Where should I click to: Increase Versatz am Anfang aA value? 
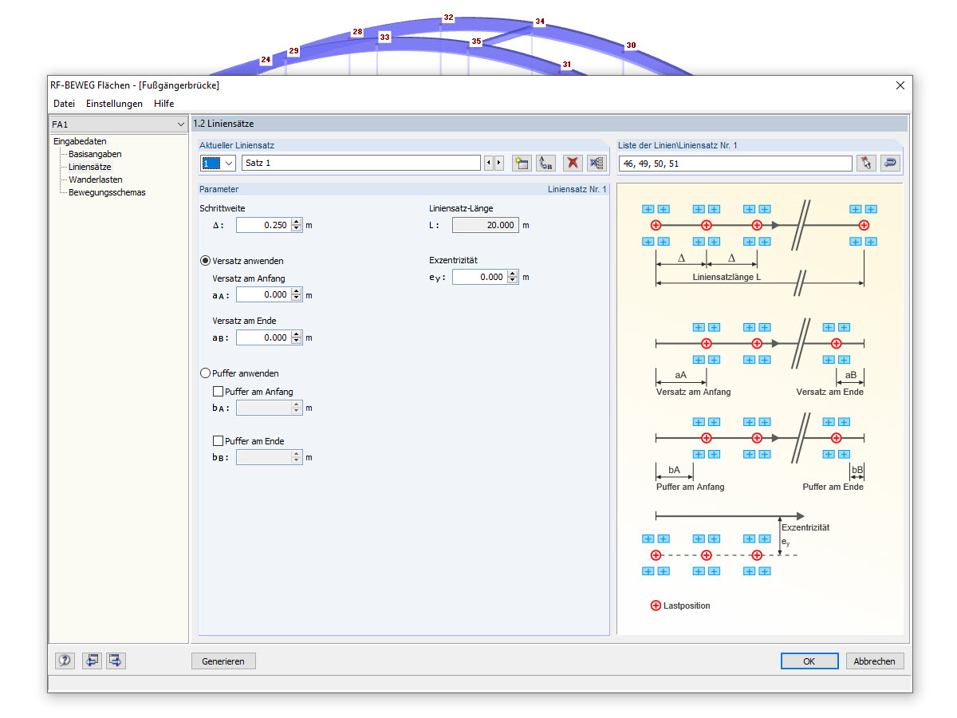click(297, 291)
